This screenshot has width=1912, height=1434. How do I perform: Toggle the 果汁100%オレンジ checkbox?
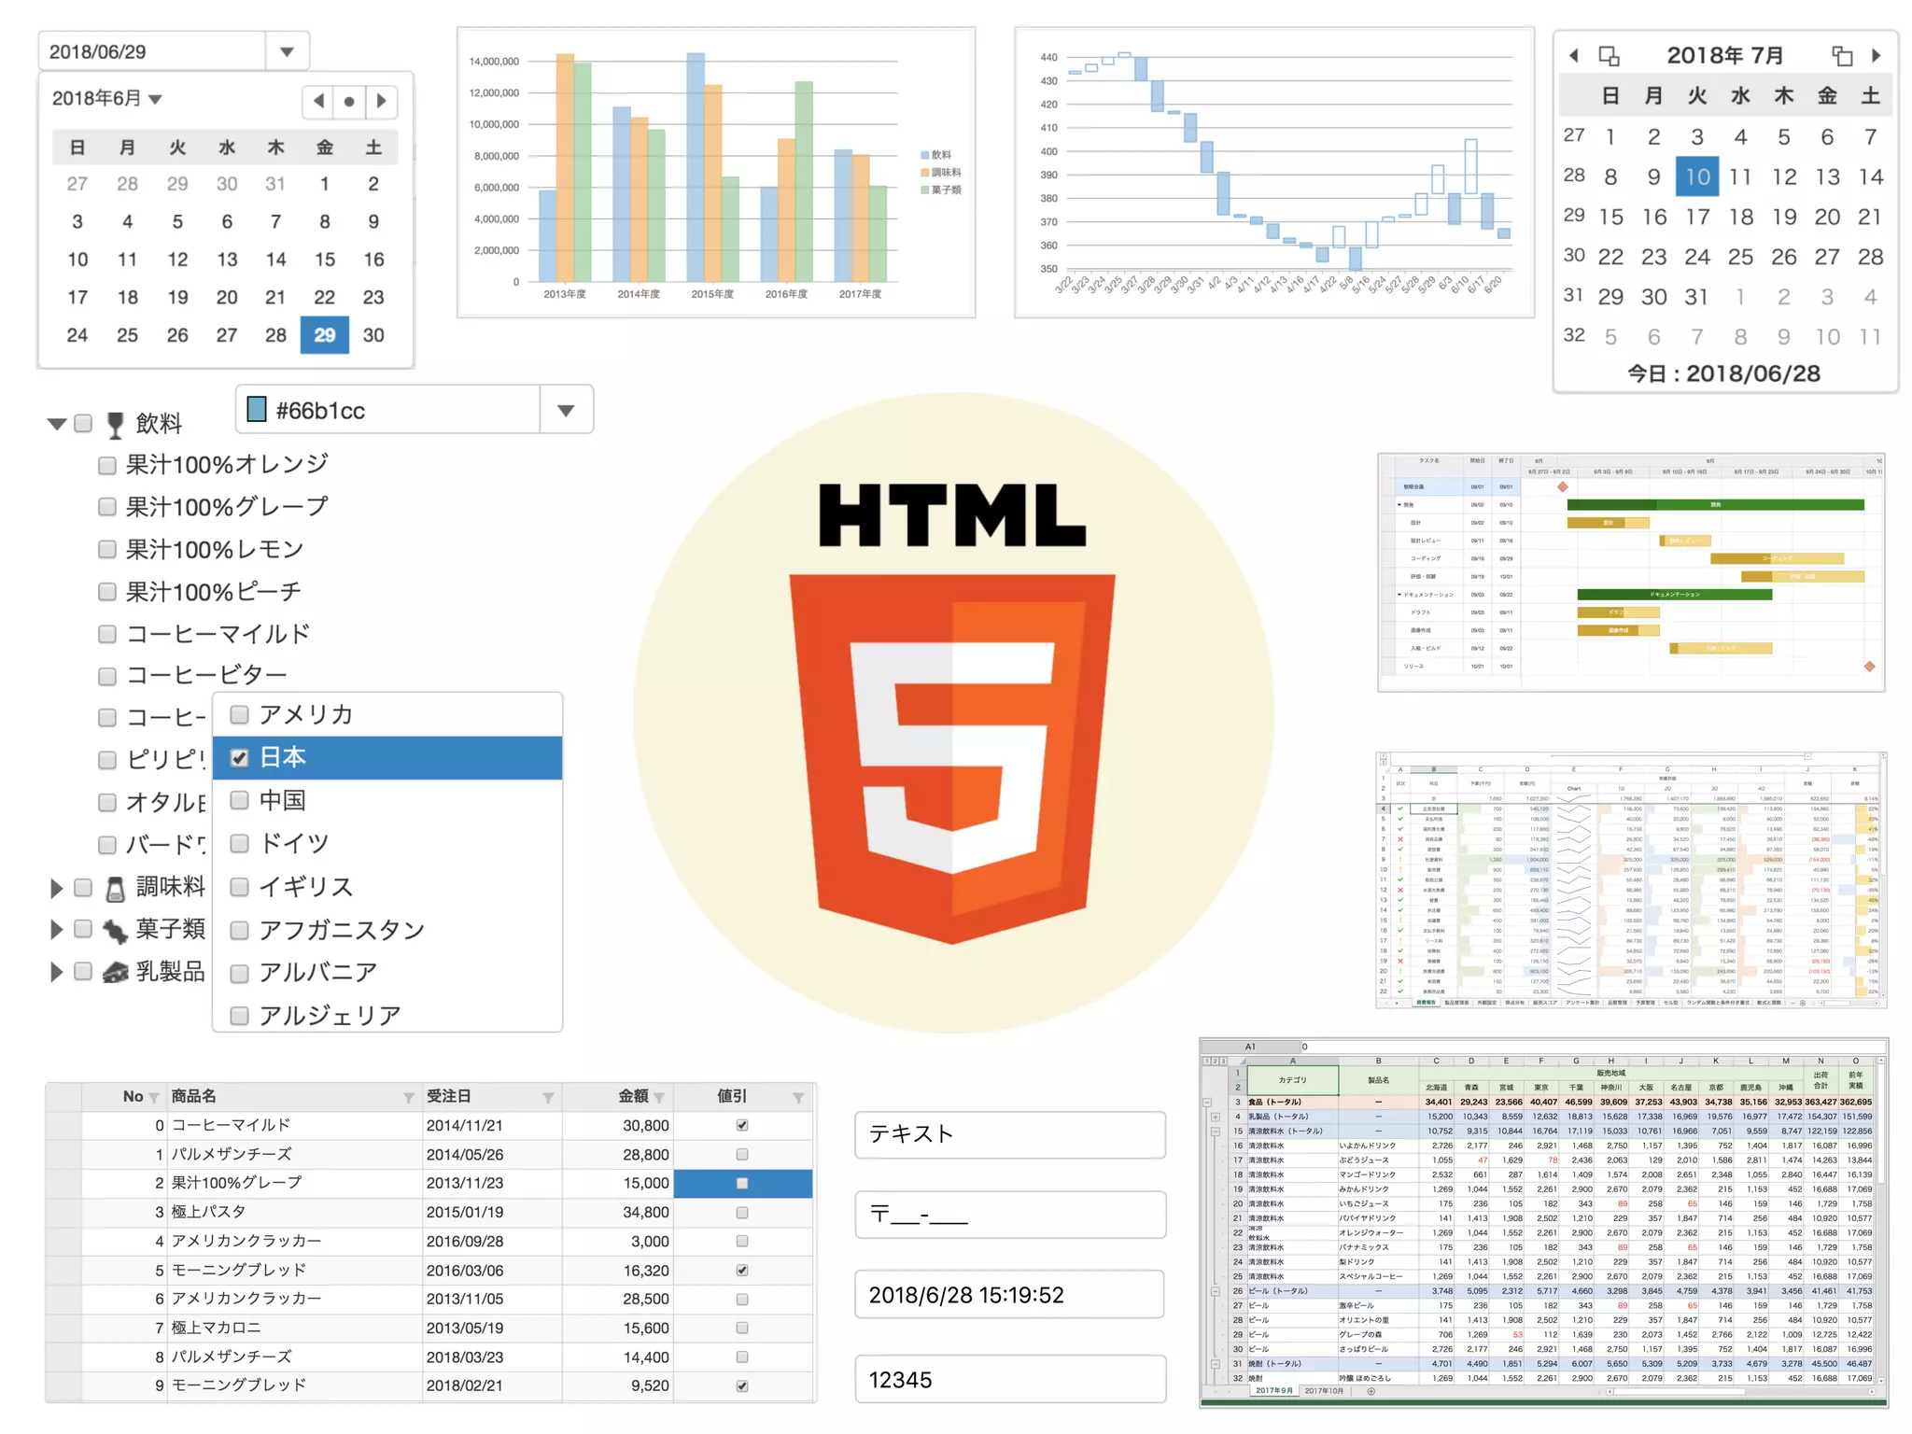pyautogui.click(x=107, y=465)
